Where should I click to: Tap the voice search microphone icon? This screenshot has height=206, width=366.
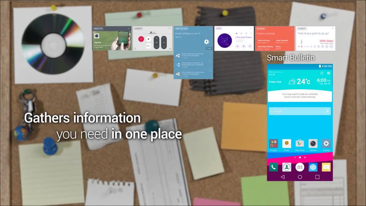coord(327,111)
